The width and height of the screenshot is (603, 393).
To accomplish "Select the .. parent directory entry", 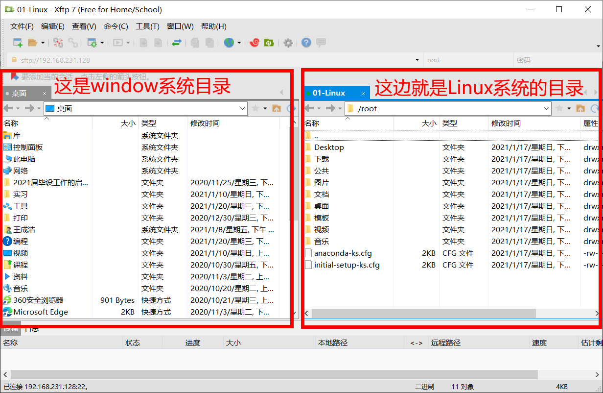I will [311, 136].
